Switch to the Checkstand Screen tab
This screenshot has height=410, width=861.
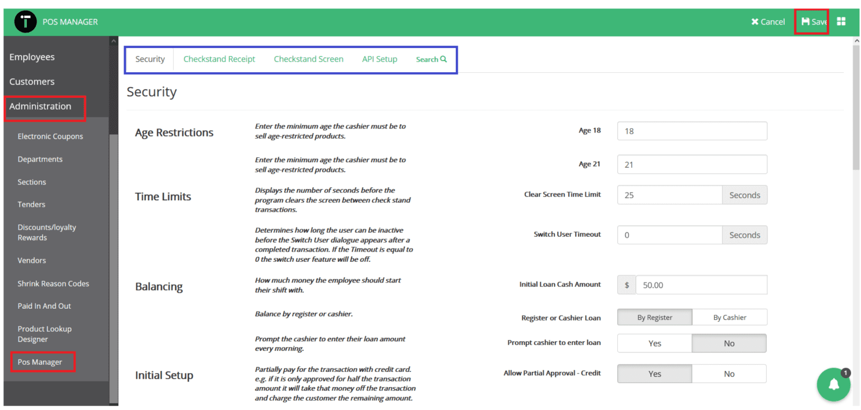308,59
